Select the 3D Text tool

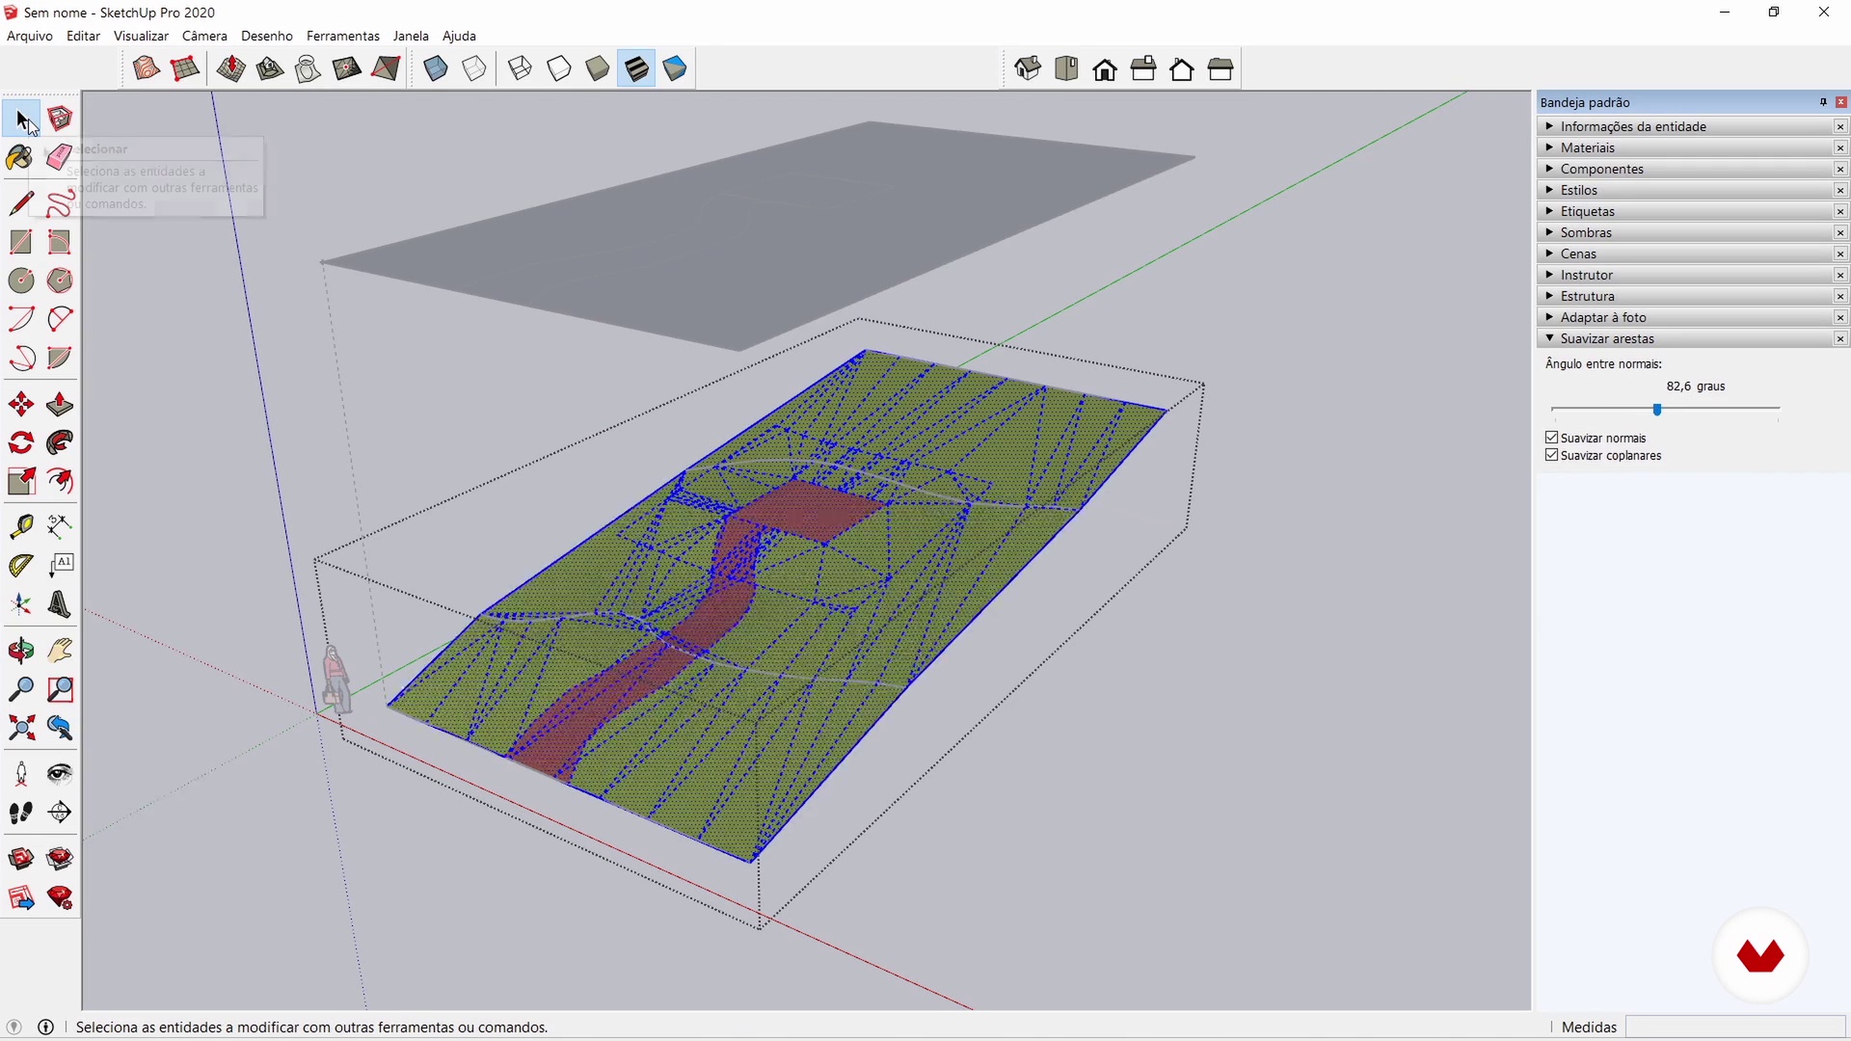[x=60, y=604]
